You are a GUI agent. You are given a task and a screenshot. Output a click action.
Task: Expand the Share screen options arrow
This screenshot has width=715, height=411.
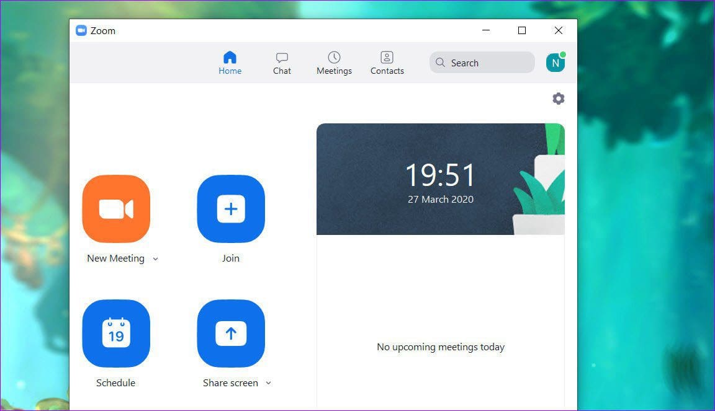tap(269, 383)
